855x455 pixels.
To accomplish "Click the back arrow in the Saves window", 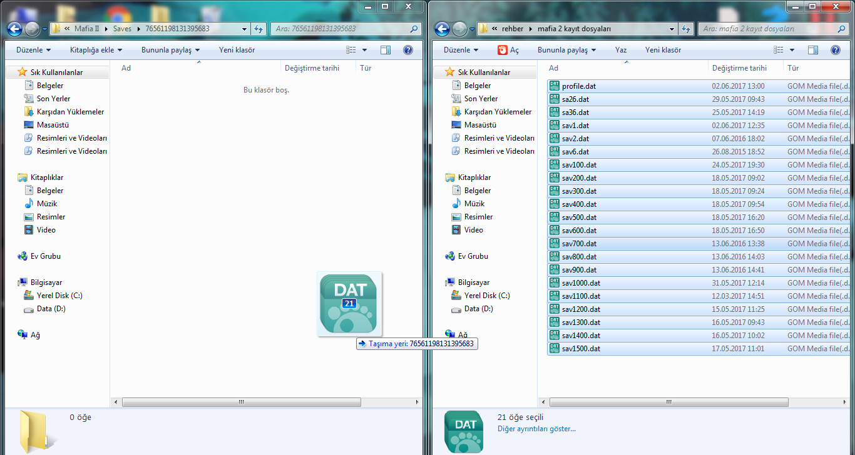I will click(15, 29).
